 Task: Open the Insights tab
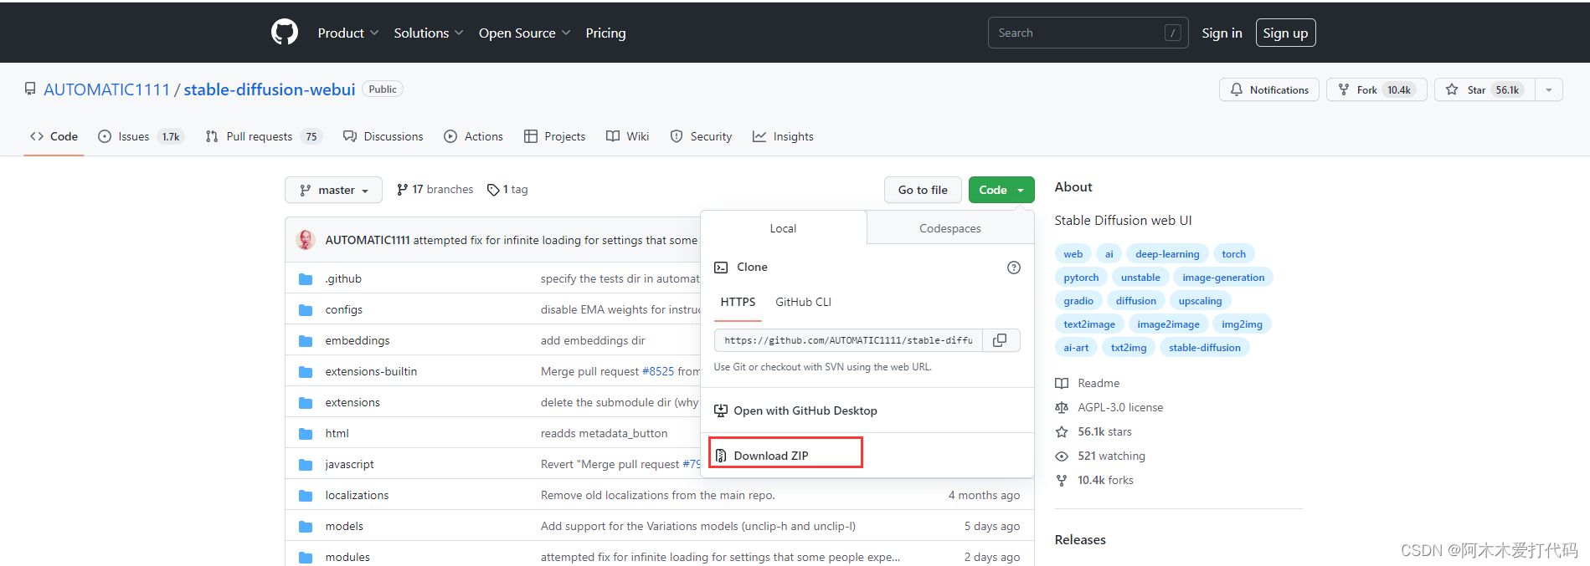coord(784,136)
